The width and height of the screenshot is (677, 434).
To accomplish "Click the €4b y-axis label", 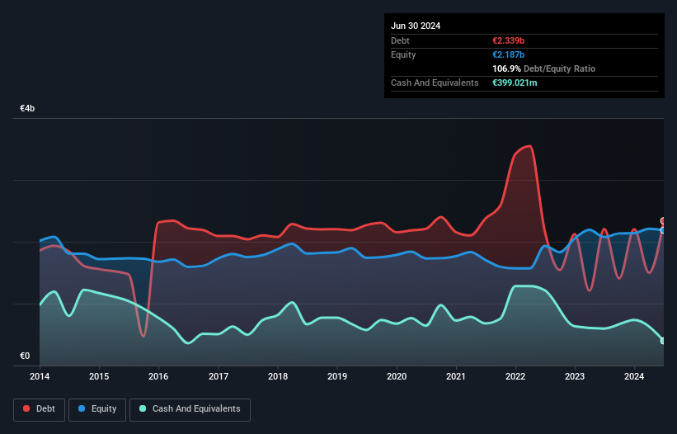I will coord(27,108).
